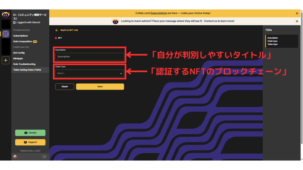This screenshot has height=170, width=303.
Task: Open Subscriptions link in yellow banner
Action: (159, 13)
